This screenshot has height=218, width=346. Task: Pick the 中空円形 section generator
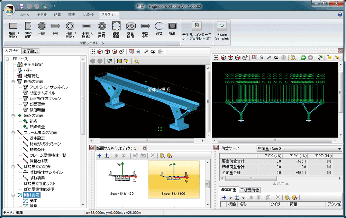(102, 30)
